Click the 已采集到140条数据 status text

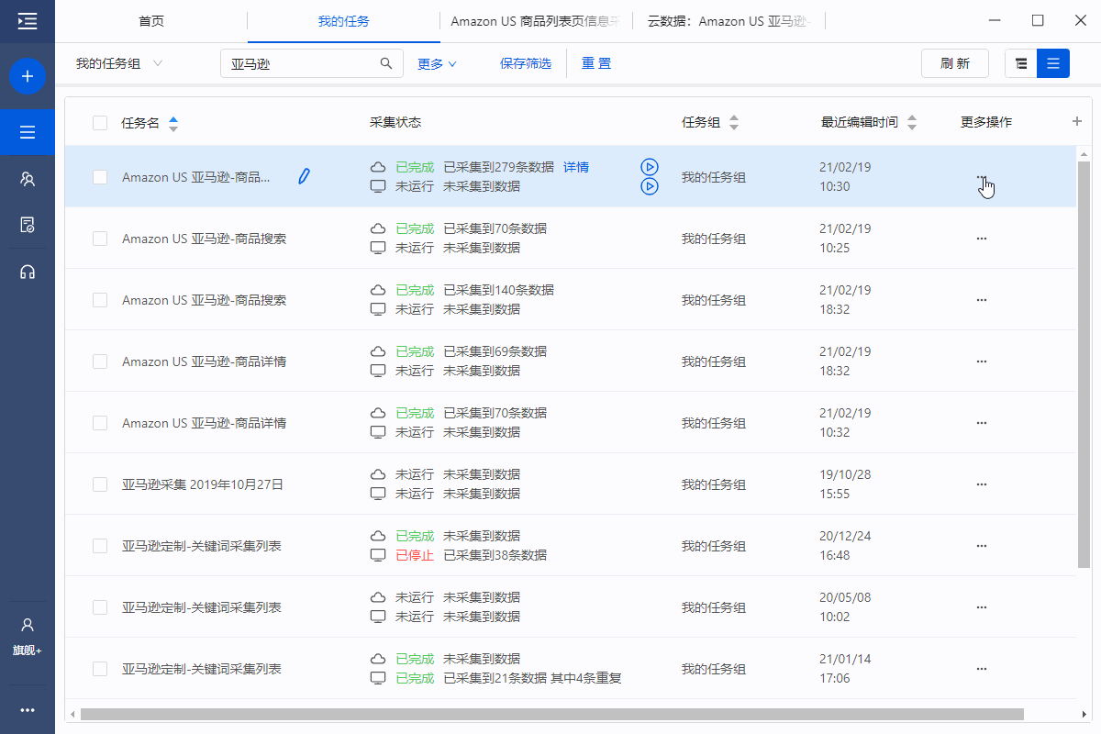[x=499, y=290]
